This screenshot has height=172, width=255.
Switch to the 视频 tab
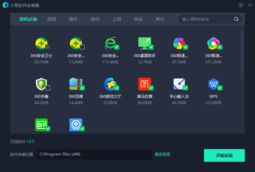[x=52, y=19]
